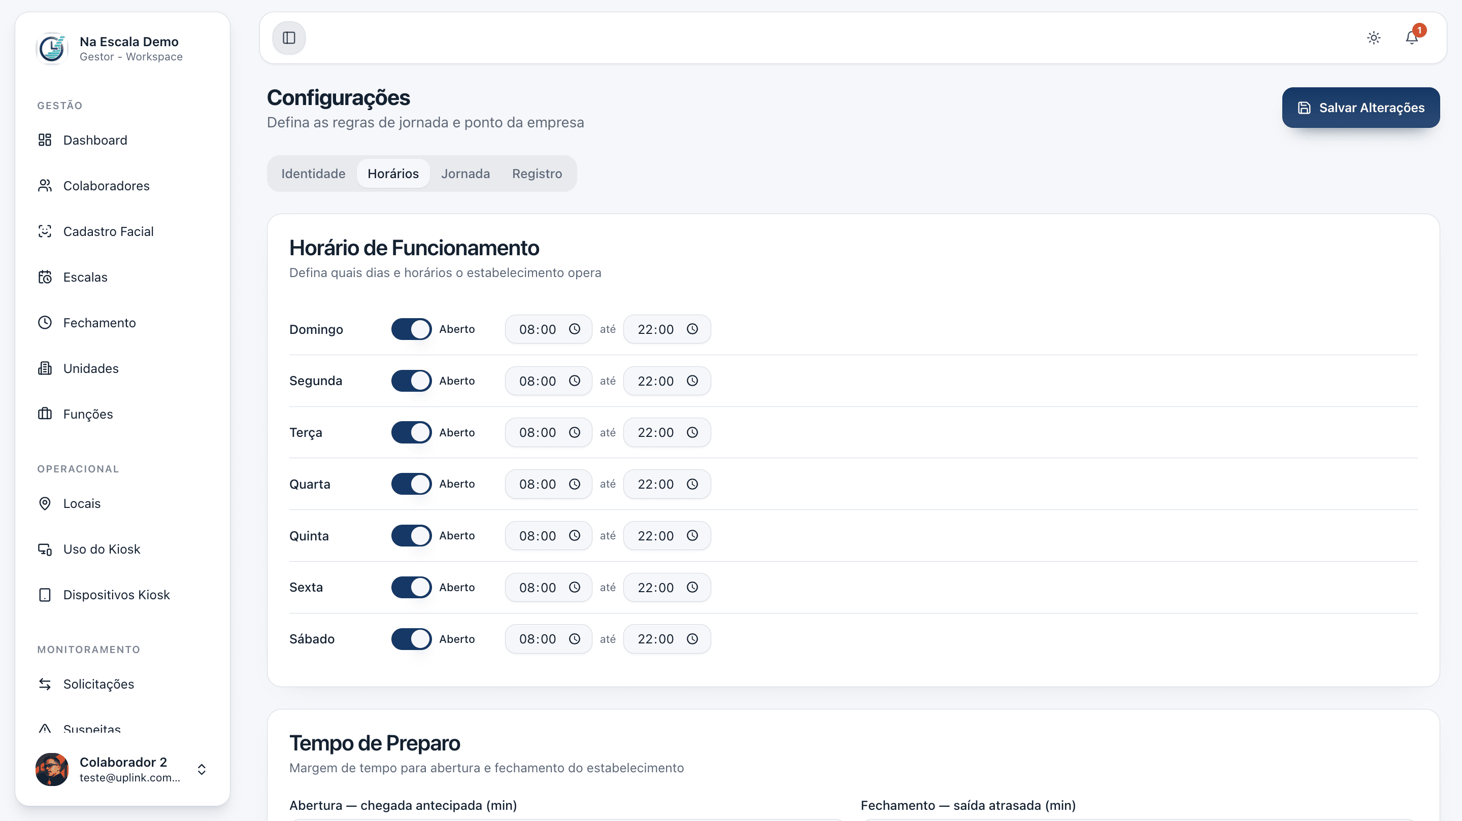Open time picker for Segunda opening time
The width and height of the screenshot is (1462, 821).
pyautogui.click(x=574, y=381)
